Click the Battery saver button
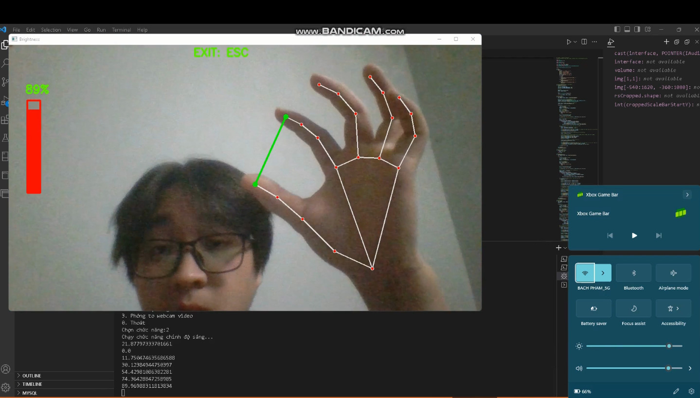 593,308
